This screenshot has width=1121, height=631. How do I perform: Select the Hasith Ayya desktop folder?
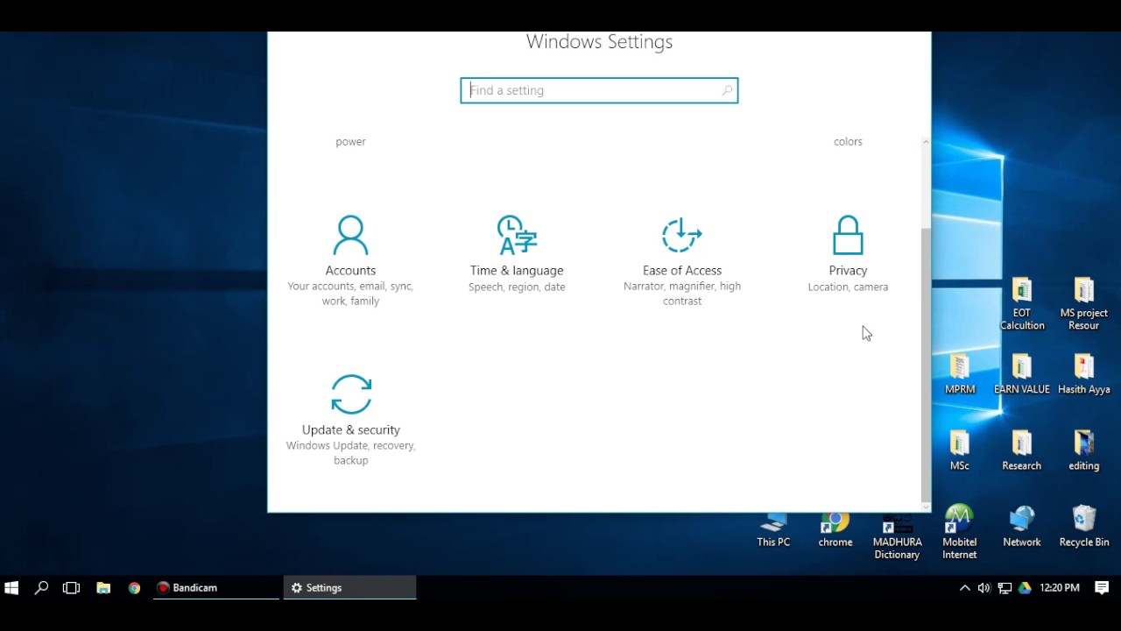1084,374
